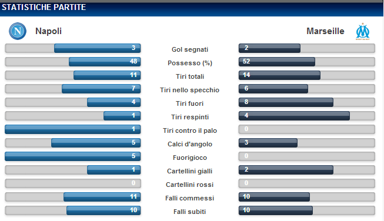This screenshot has height=221, width=384.
Task: Select the Marseille team name
Action: 325,31
